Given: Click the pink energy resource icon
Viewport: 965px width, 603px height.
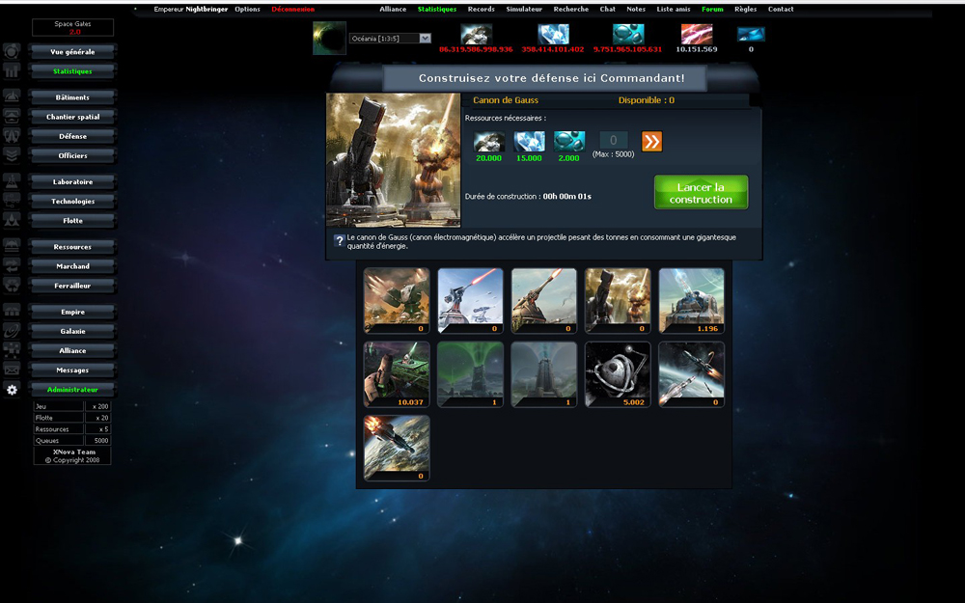Looking at the screenshot, I should pyautogui.click(x=696, y=34).
